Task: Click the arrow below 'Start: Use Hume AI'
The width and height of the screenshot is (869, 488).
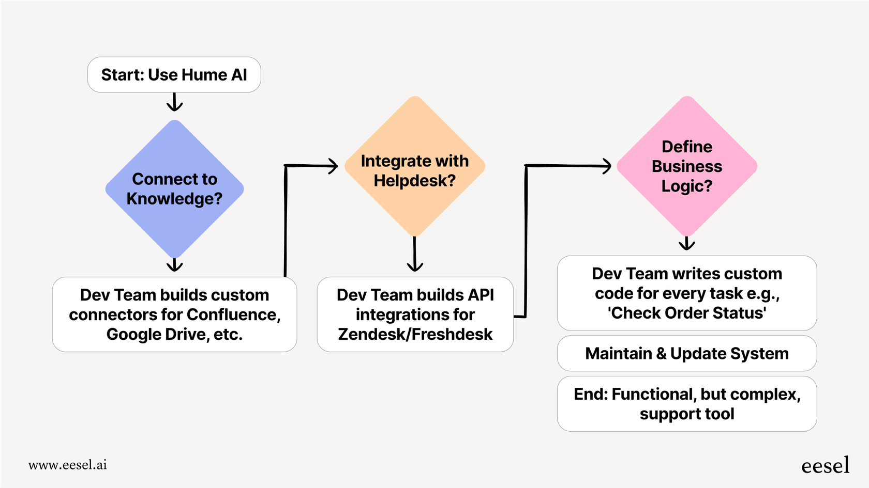Action: click(x=174, y=103)
